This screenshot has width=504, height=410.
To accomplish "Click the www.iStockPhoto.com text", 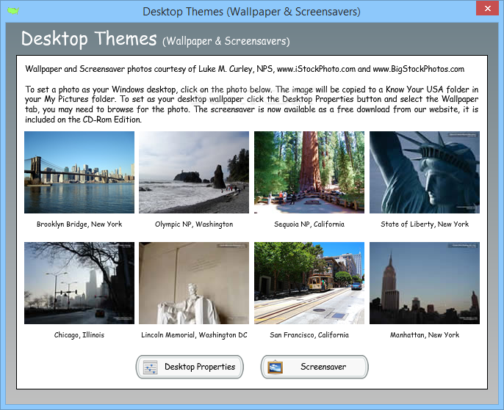I will [x=316, y=69].
